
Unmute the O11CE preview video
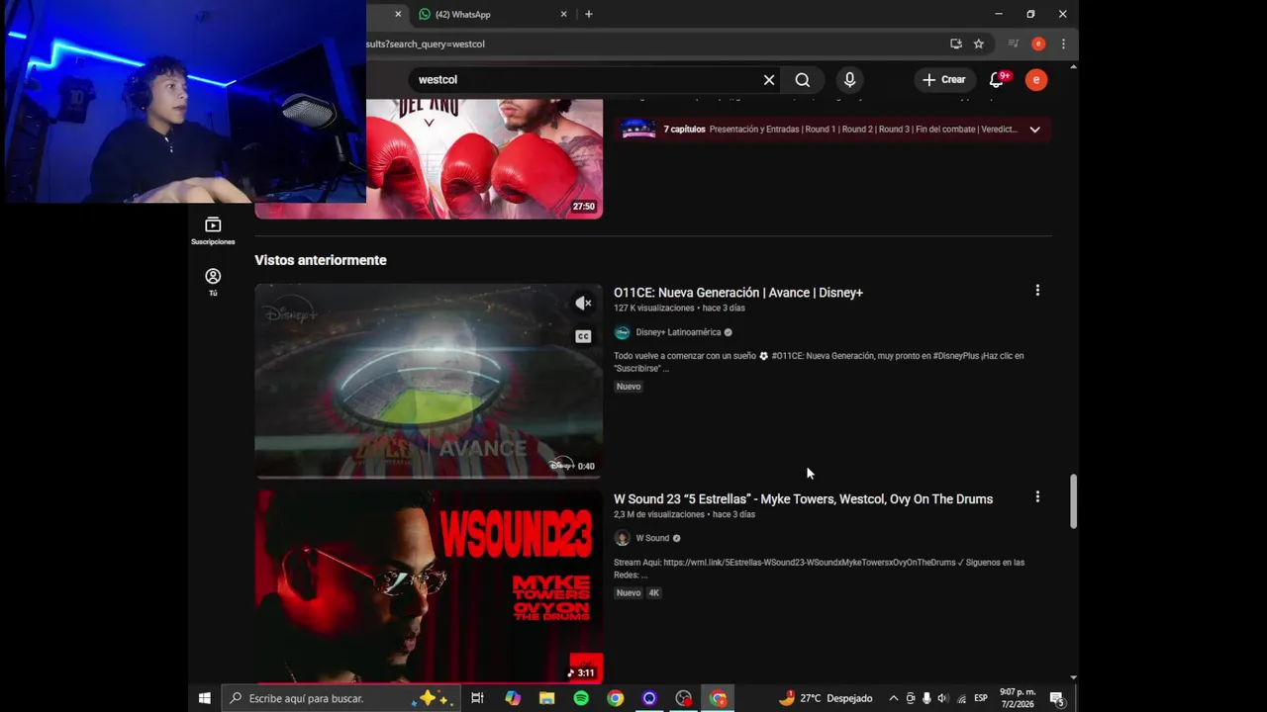[x=583, y=304]
